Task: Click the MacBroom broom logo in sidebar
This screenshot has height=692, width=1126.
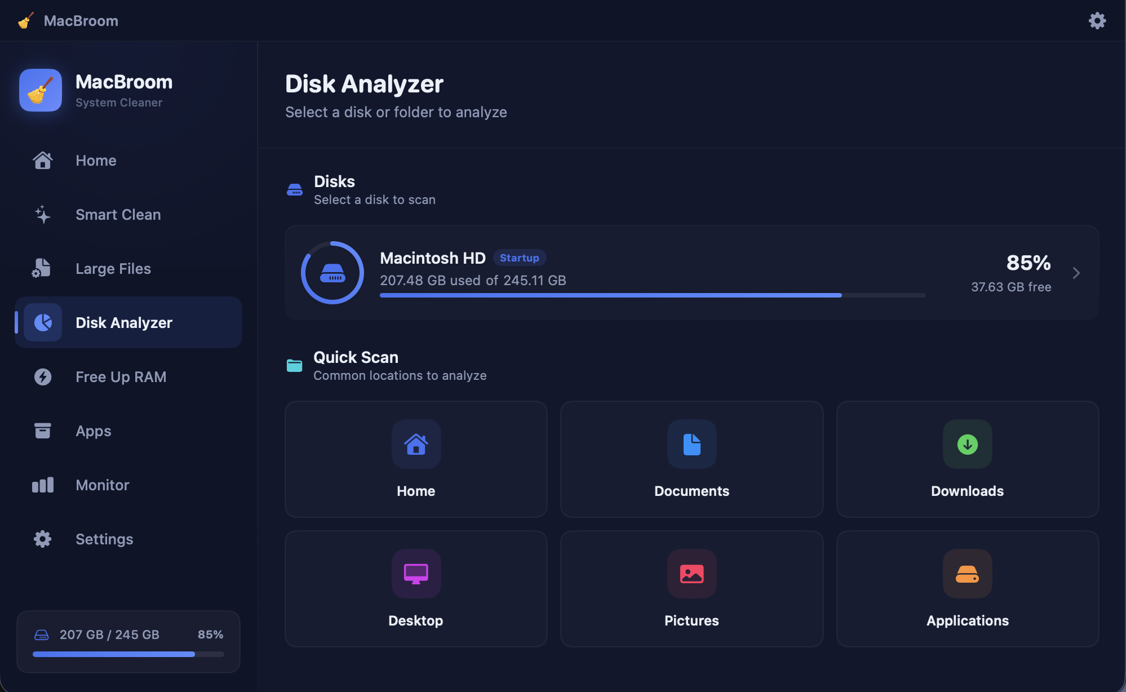Action: point(41,90)
